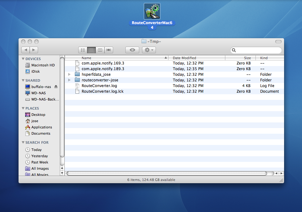
Task: Click 4 KB size of RouteConverter.log
Action: point(246,85)
